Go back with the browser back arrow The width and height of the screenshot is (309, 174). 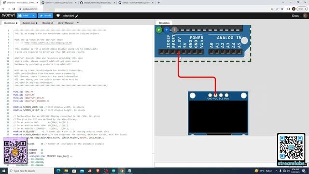point(3,9)
